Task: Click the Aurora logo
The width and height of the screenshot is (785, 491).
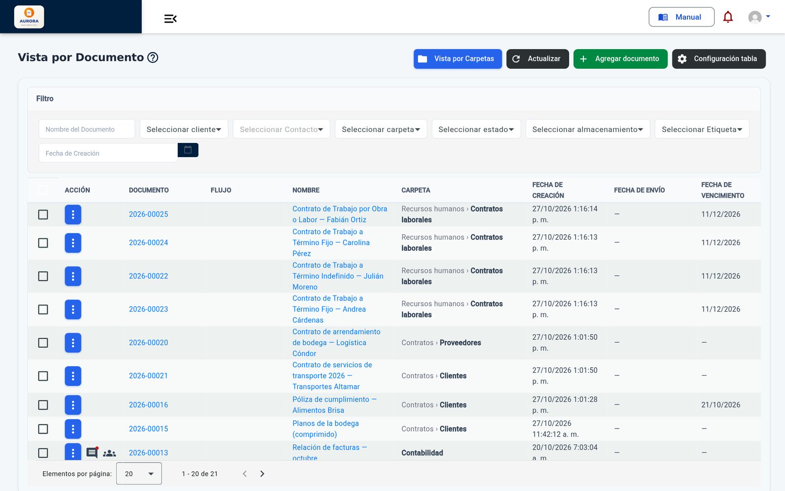Action: click(x=29, y=17)
